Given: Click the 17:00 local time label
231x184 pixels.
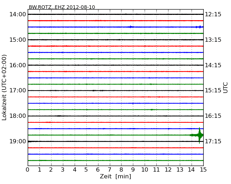Looking at the screenshot, I should [18, 90].
